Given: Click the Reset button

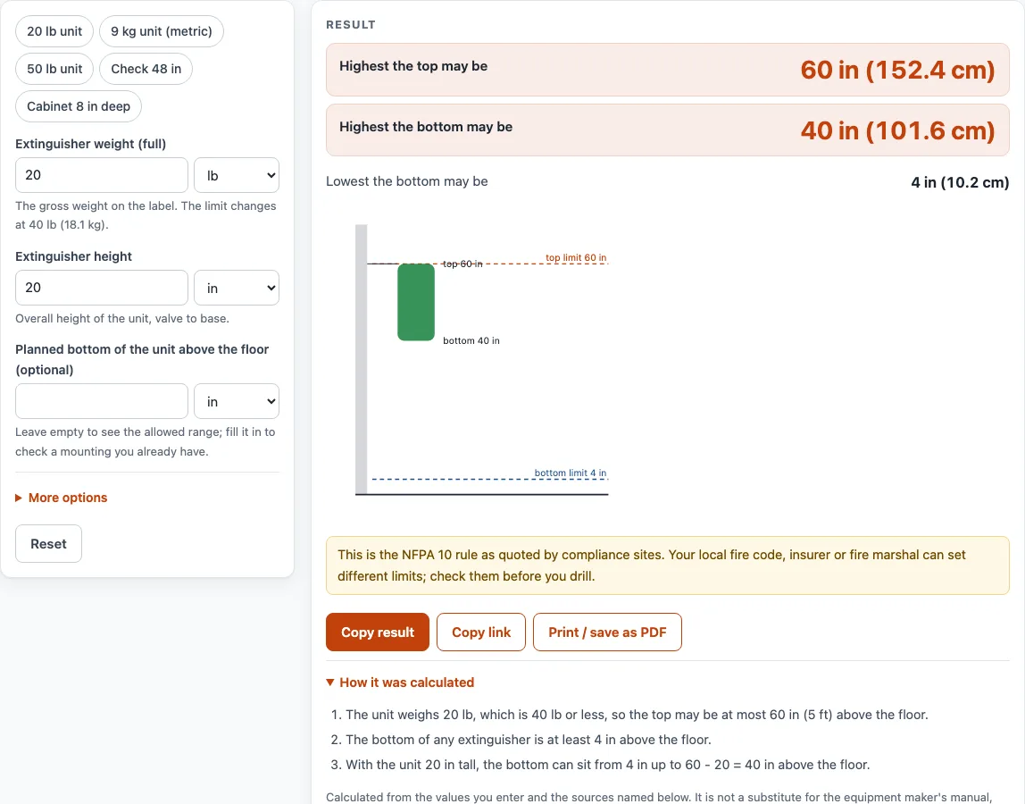Looking at the screenshot, I should pyautogui.click(x=48, y=544).
